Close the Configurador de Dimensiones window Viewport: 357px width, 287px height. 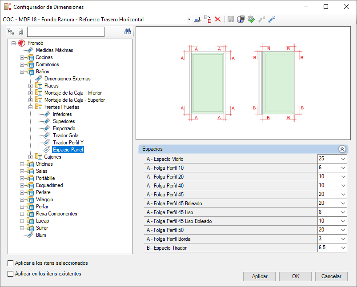click(x=346, y=7)
